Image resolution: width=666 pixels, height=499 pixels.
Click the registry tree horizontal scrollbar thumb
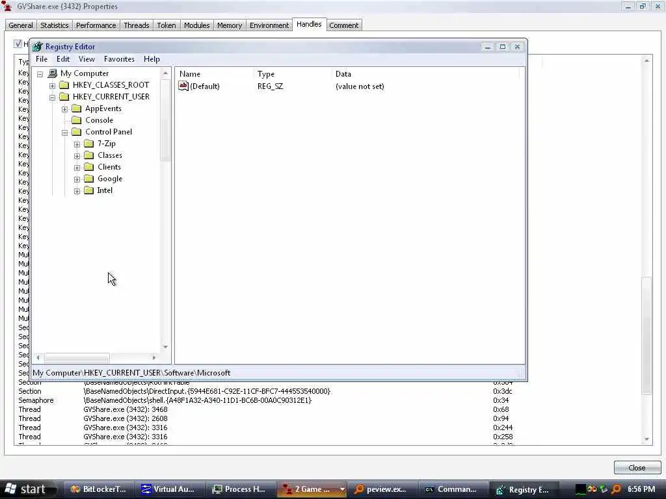(77, 358)
